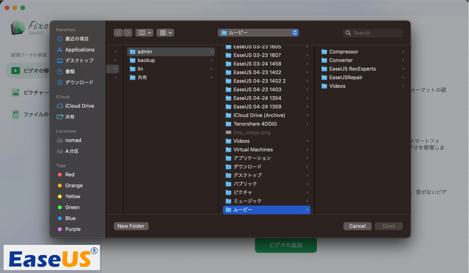Choose the Red tag

(x=66, y=174)
